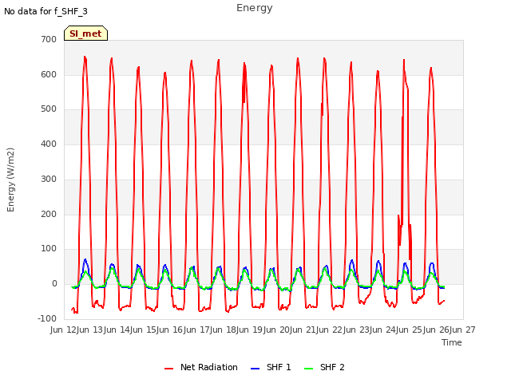Image resolution: width=511 pixels, height=383 pixels.
Task: Click the 'No data for f_SHF_3' message
Action: pos(46,11)
